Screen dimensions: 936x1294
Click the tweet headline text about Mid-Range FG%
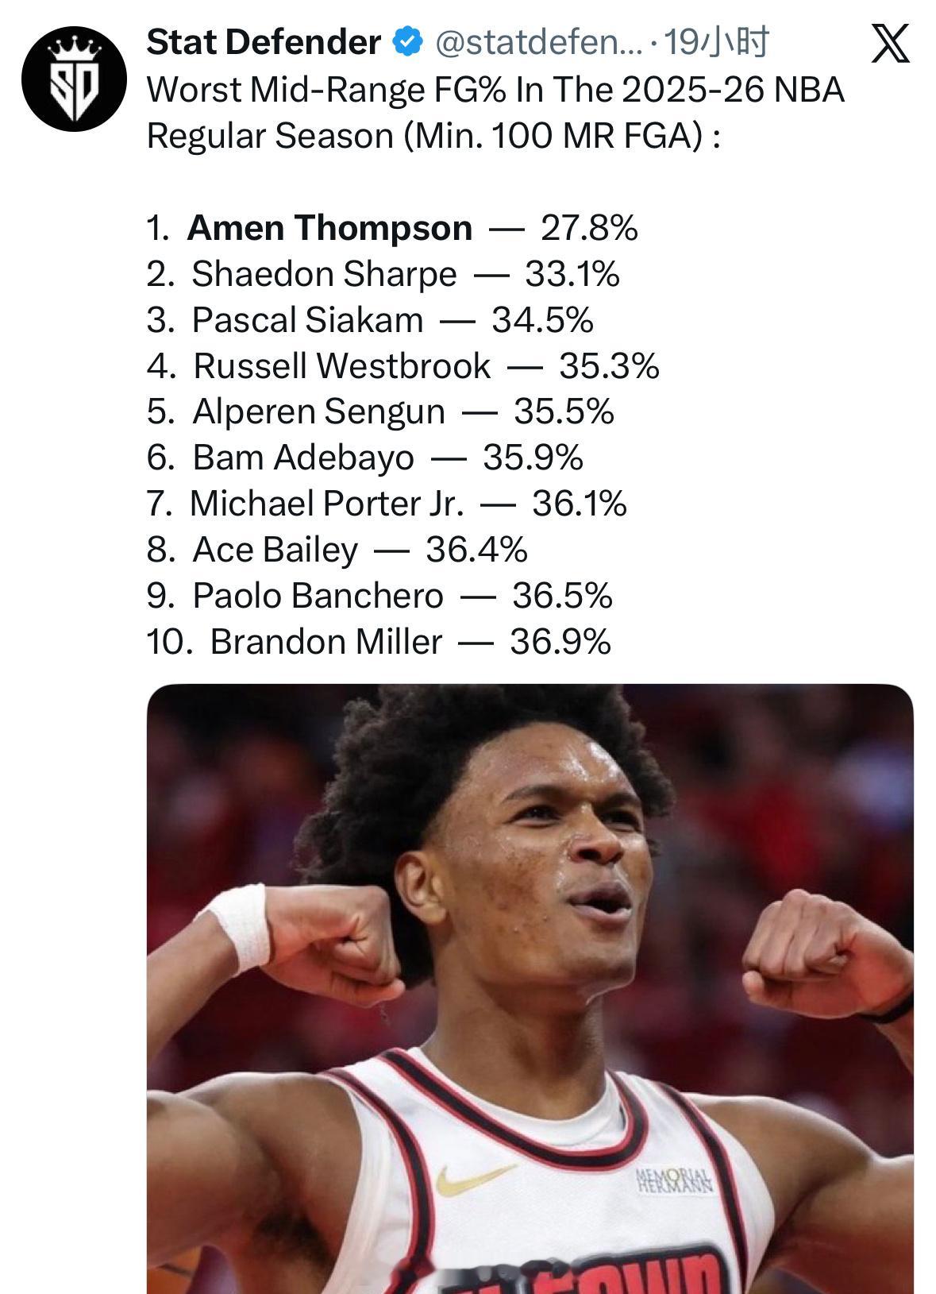coord(495,113)
